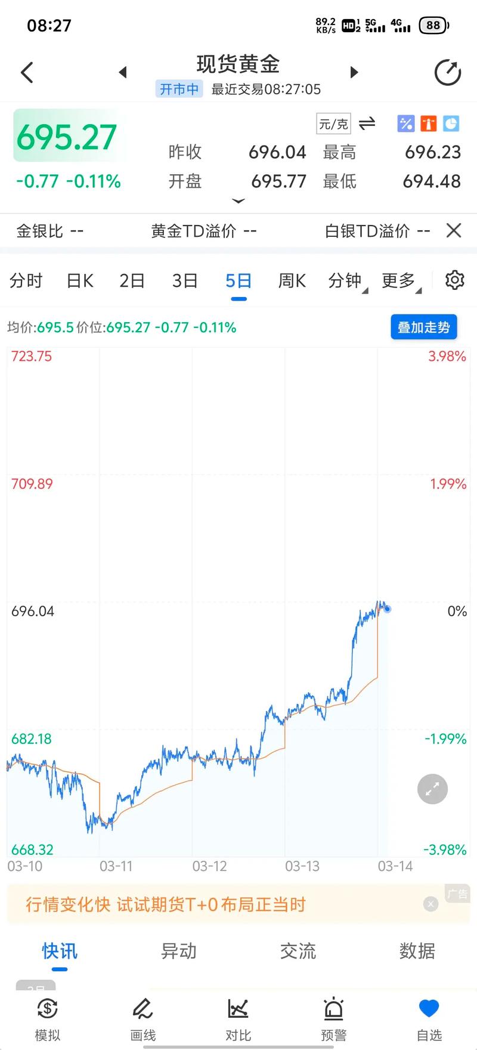The image size is (477, 1050).
Task: Open the blue pie chart icon
Action: tap(451, 123)
